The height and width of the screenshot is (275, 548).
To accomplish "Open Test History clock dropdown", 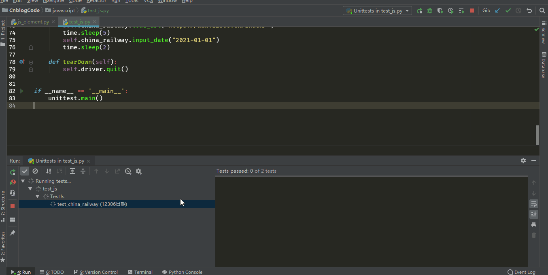I will [128, 171].
